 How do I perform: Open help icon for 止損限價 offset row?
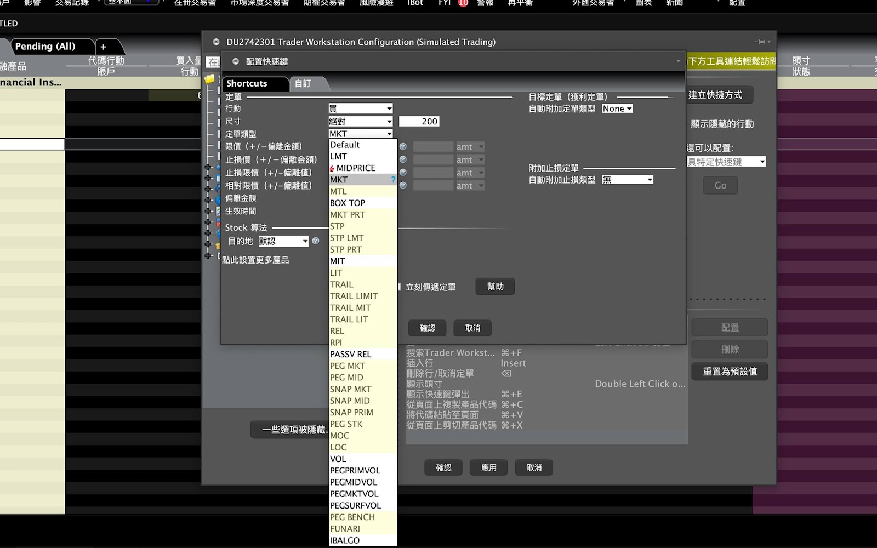click(x=403, y=173)
